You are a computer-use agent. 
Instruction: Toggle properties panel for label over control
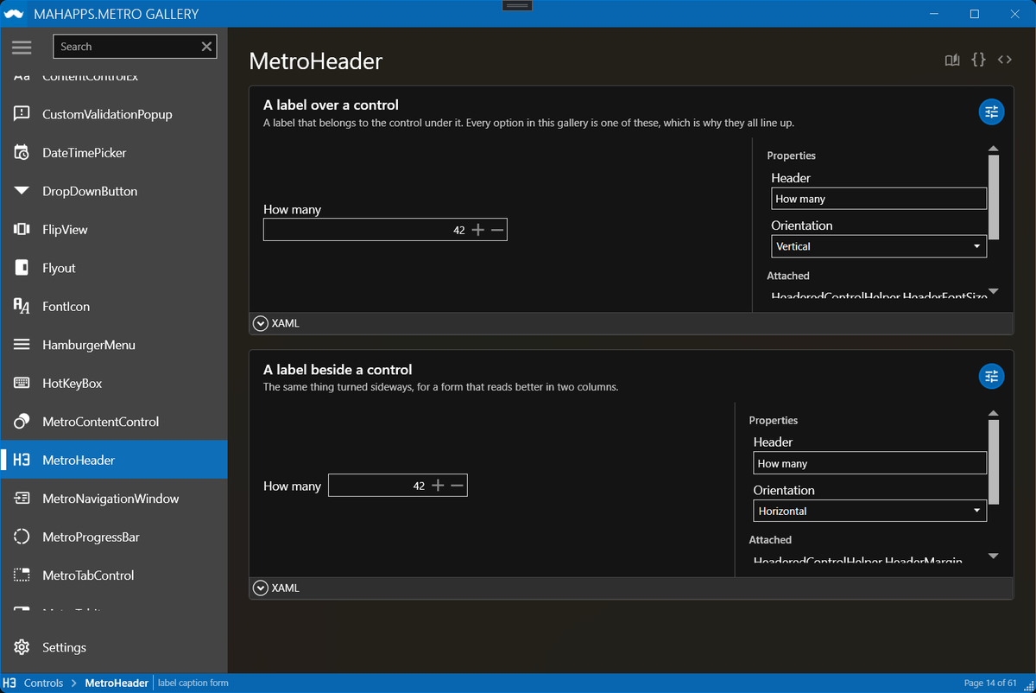[x=991, y=111]
